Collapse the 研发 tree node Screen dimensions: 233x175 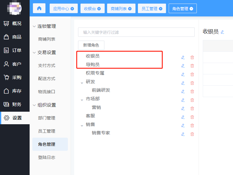click(x=82, y=83)
